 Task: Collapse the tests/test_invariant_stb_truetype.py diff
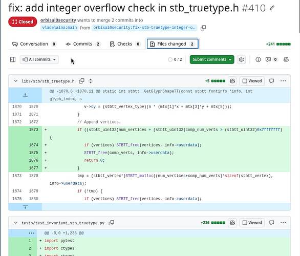point(16,223)
